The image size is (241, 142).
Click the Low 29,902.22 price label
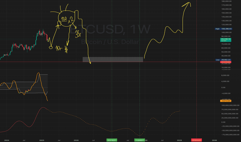223,60
